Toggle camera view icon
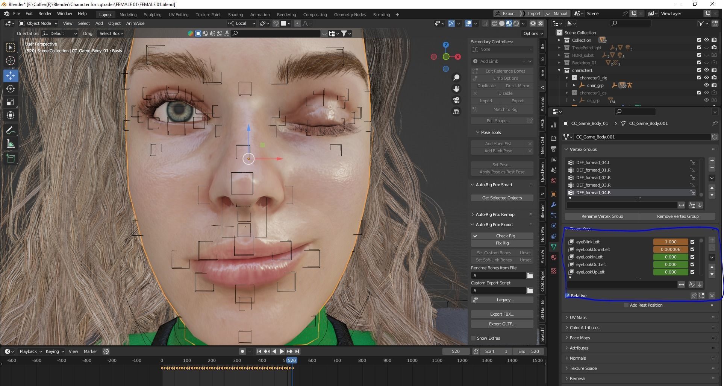Viewport: 724px width, 386px height. pos(456,100)
